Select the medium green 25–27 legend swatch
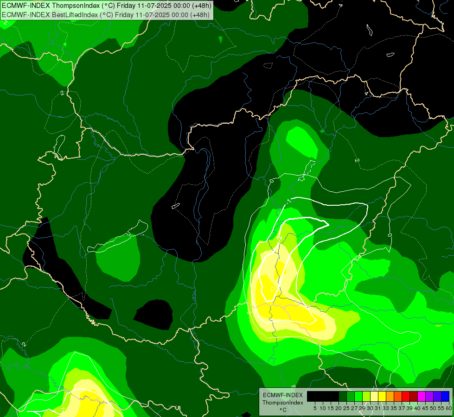Screen dimensions: 454x417 pyautogui.click(x=351, y=396)
